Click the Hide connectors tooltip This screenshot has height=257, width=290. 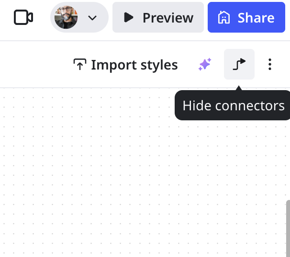point(233,105)
